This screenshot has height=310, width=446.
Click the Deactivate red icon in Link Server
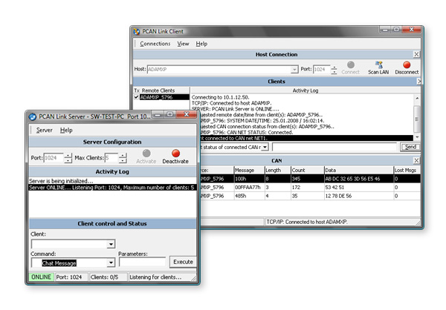pyautogui.click(x=175, y=154)
